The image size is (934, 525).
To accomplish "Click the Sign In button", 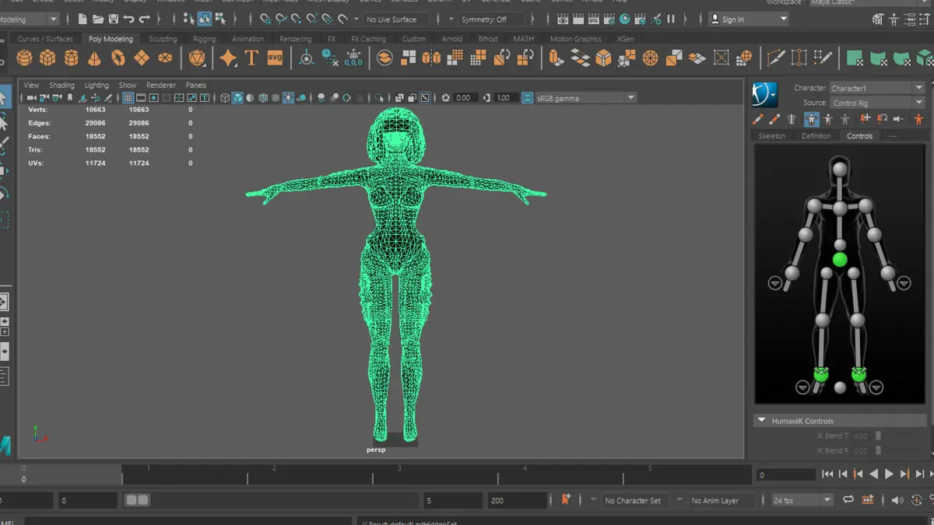I will (x=732, y=19).
